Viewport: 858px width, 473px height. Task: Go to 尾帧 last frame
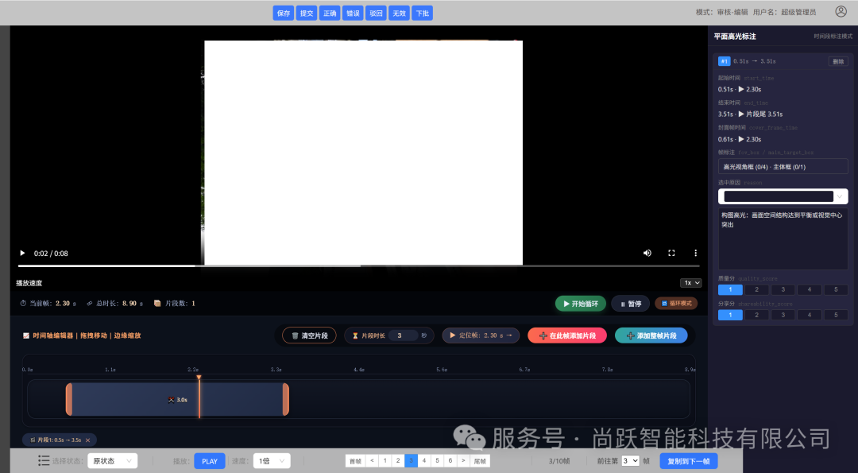480,461
